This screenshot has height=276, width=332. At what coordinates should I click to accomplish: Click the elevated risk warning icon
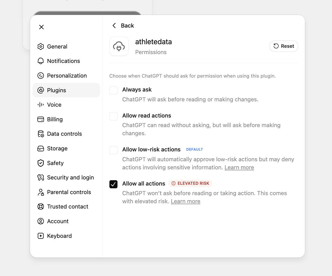point(174,183)
